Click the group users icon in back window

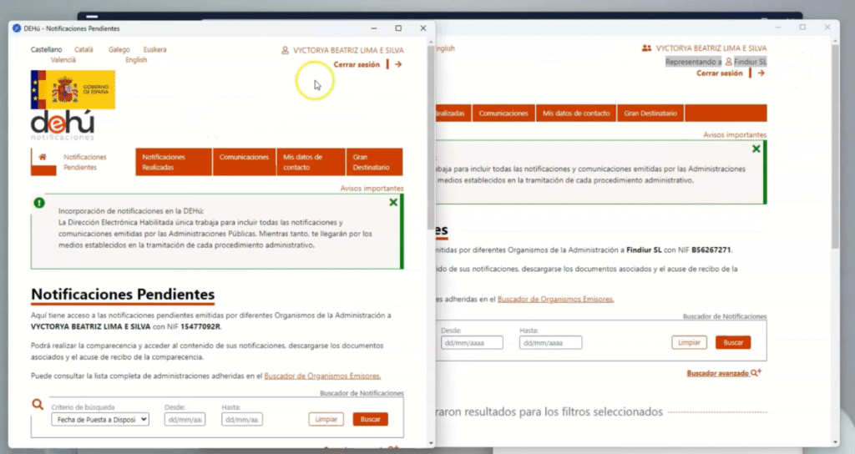(x=646, y=48)
